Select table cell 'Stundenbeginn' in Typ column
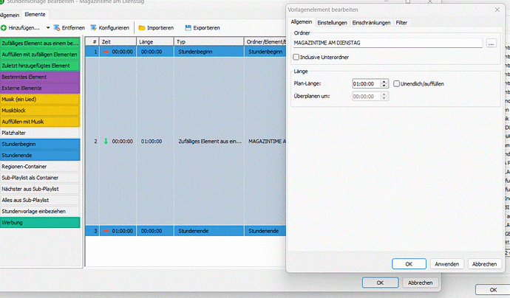510x298 pixels. point(209,52)
